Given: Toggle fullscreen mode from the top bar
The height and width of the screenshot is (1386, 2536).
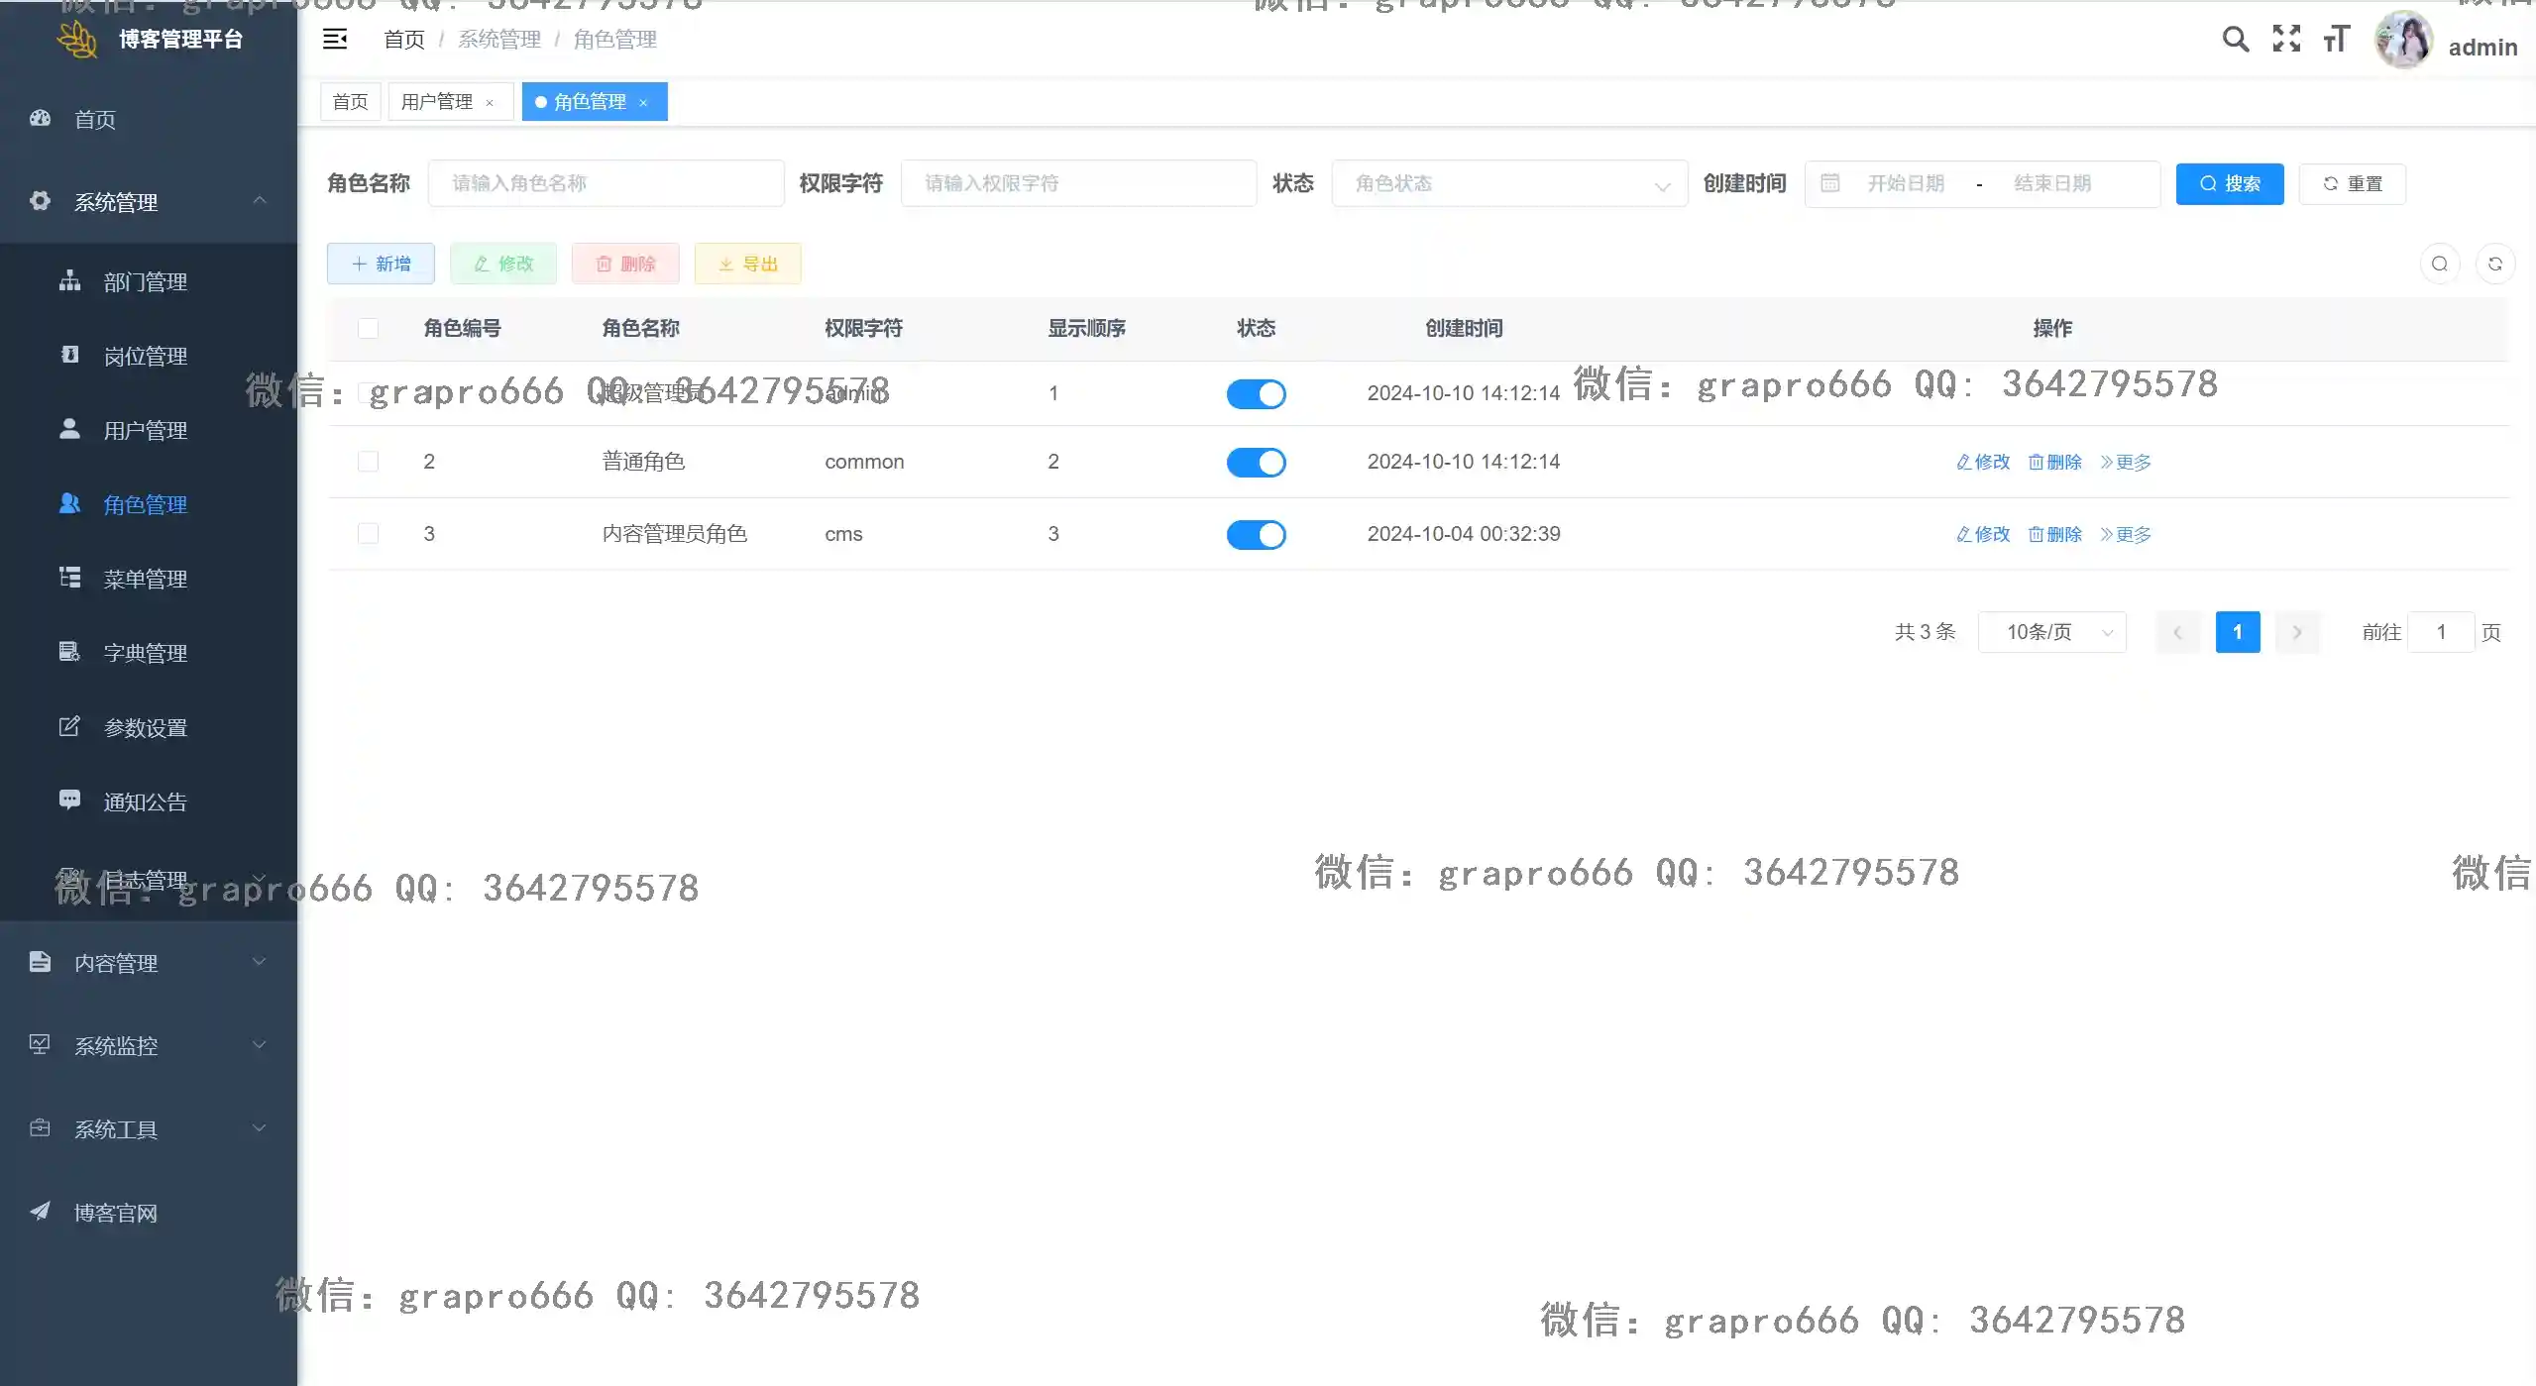Looking at the screenshot, I should click(2286, 40).
